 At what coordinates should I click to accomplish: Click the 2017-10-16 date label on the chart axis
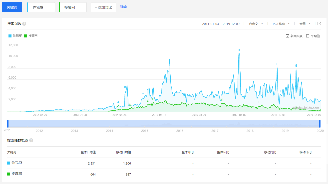click(239, 115)
